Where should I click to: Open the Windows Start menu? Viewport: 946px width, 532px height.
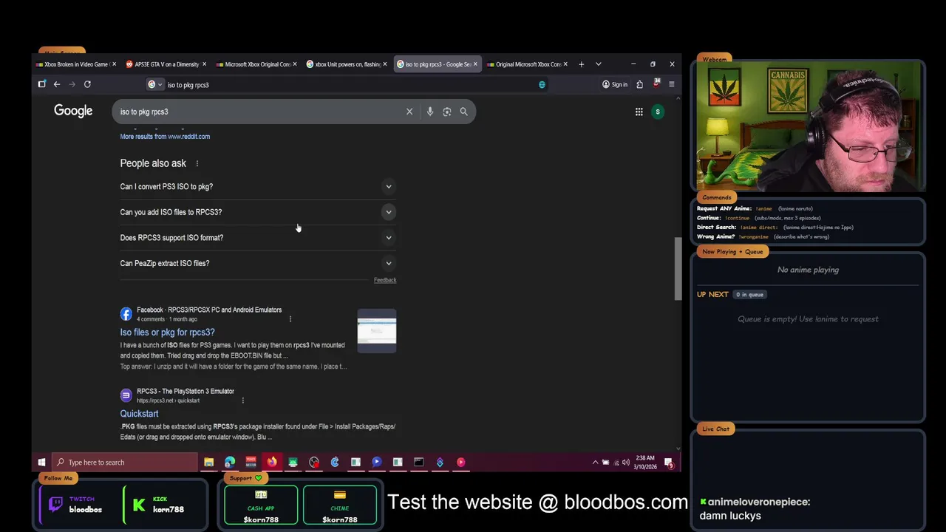click(41, 463)
